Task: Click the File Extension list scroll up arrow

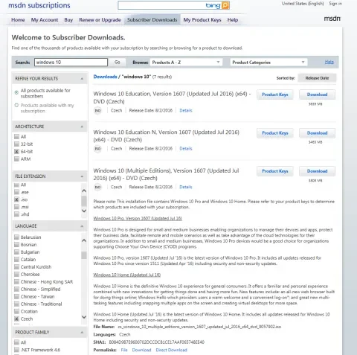Action: pyautogui.click(x=84, y=191)
